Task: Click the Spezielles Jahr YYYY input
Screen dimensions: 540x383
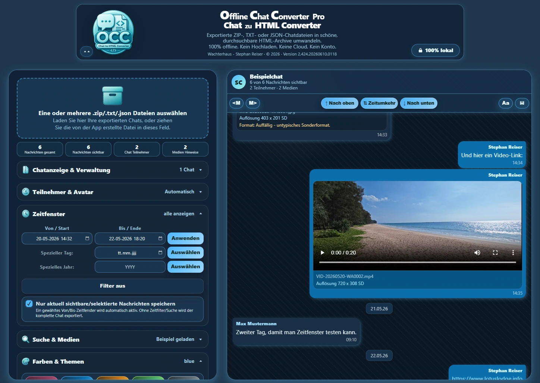Action: (130, 267)
